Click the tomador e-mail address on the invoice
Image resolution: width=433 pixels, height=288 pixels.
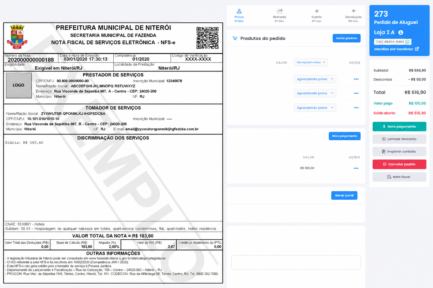[x=162, y=129]
